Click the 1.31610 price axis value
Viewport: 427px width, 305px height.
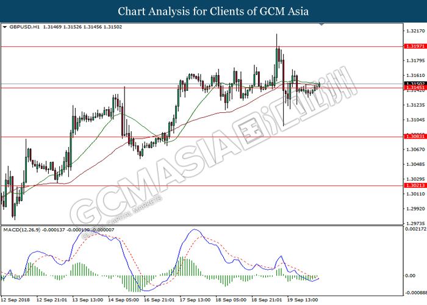(x=415, y=76)
